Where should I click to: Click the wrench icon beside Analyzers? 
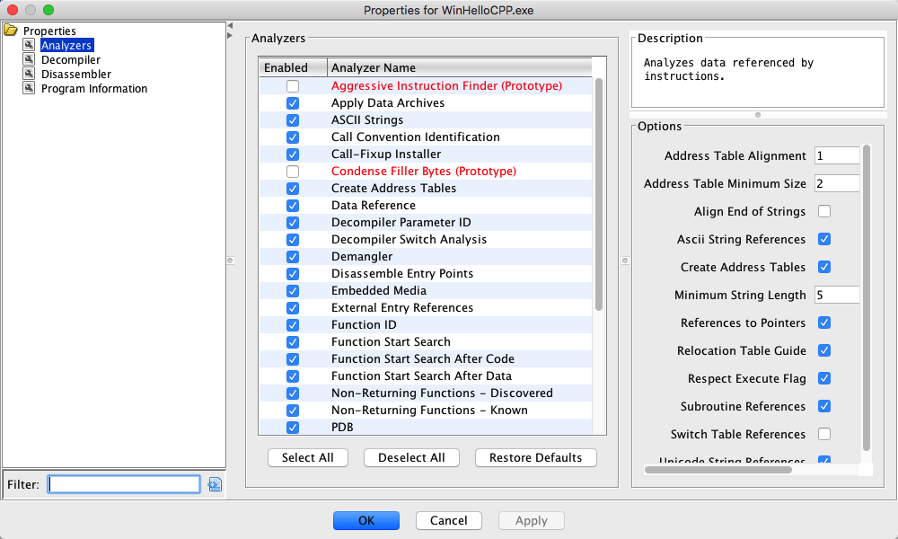[x=29, y=46]
